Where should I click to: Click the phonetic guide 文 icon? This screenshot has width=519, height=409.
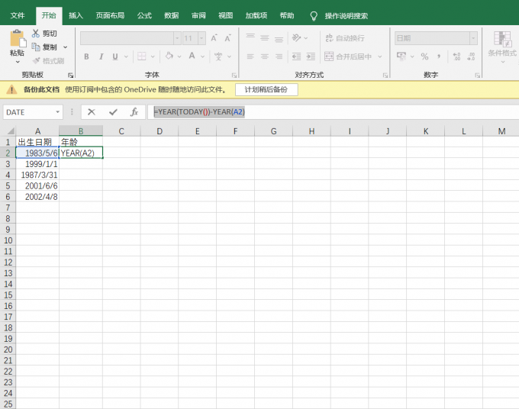pyautogui.click(x=218, y=56)
